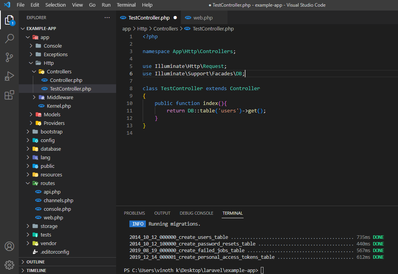Open the Selection menu
398x274 pixels.
tap(56, 5)
